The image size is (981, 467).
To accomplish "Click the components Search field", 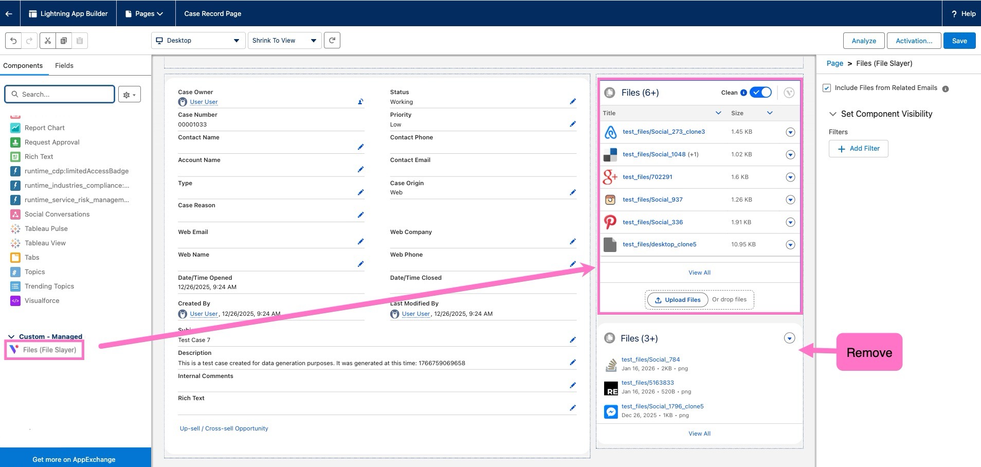I will (x=60, y=94).
